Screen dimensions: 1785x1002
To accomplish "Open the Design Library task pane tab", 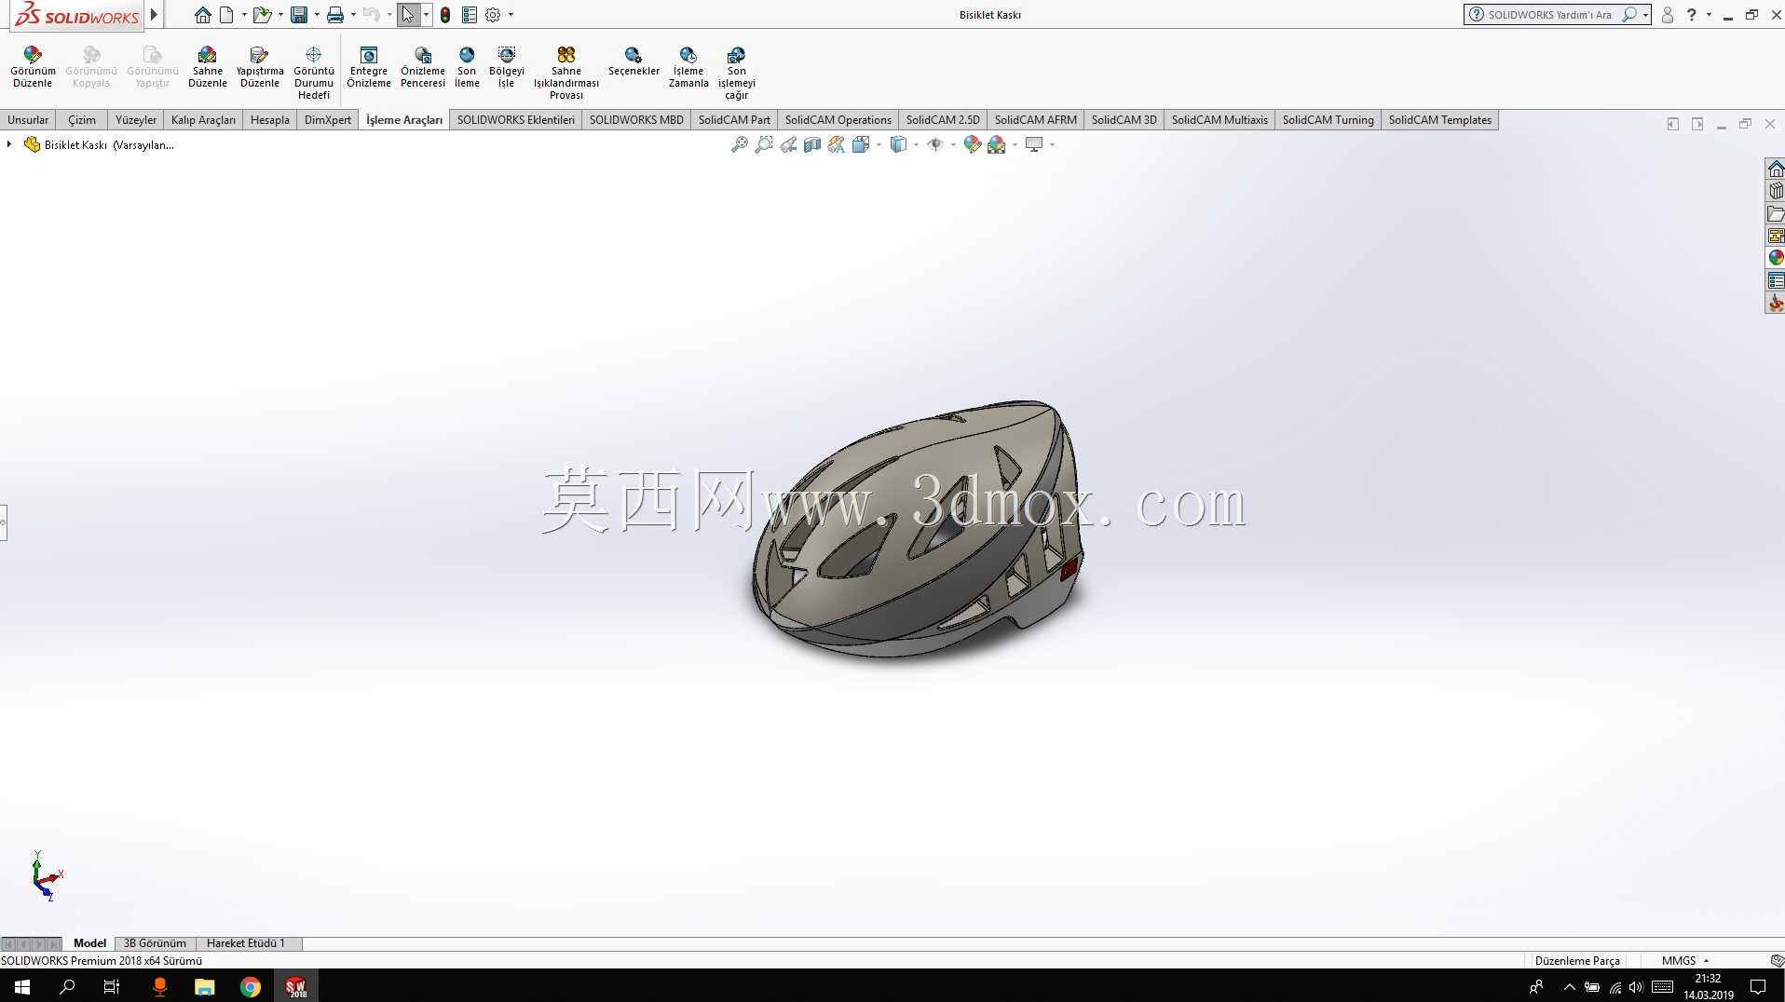I will click(1776, 191).
